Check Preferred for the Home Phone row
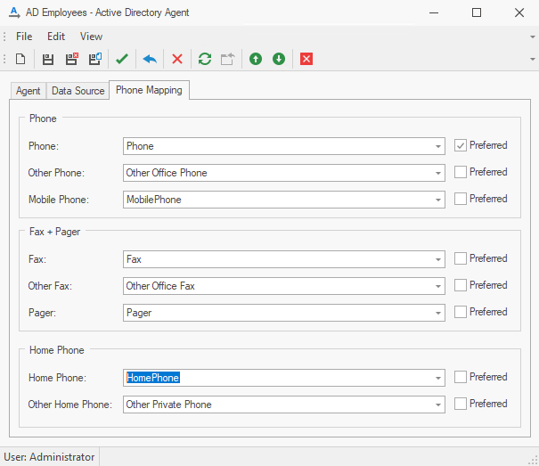Image resolution: width=539 pixels, height=466 pixels. (461, 377)
